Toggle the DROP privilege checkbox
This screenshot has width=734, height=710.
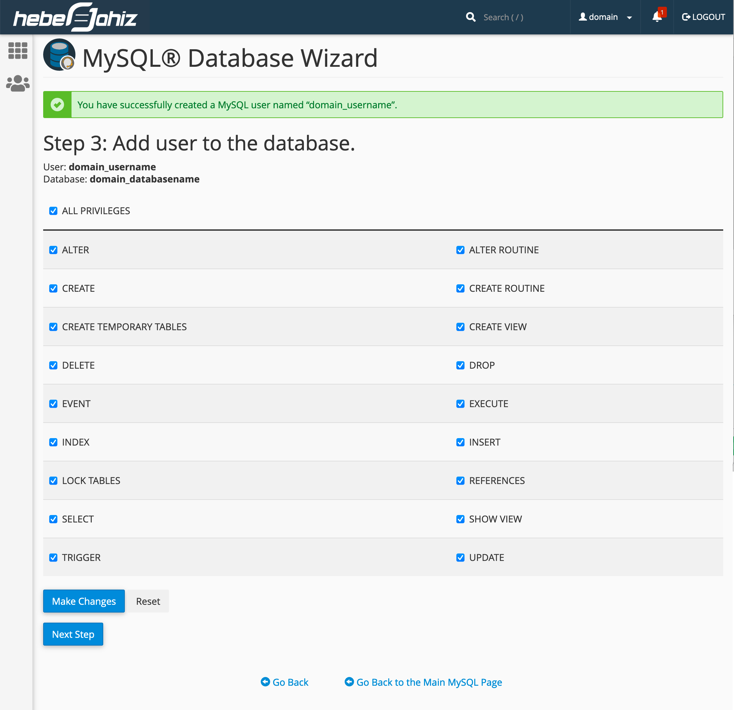click(460, 365)
